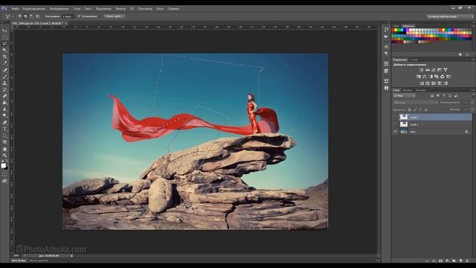Screen dimensions: 476x268
Task: Select the Healing Brush tool
Action: point(4,70)
